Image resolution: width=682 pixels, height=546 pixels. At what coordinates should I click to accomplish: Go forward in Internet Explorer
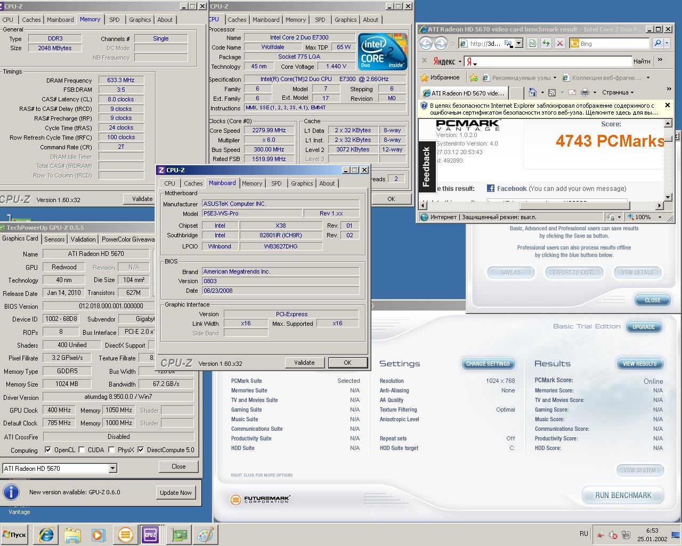click(441, 43)
